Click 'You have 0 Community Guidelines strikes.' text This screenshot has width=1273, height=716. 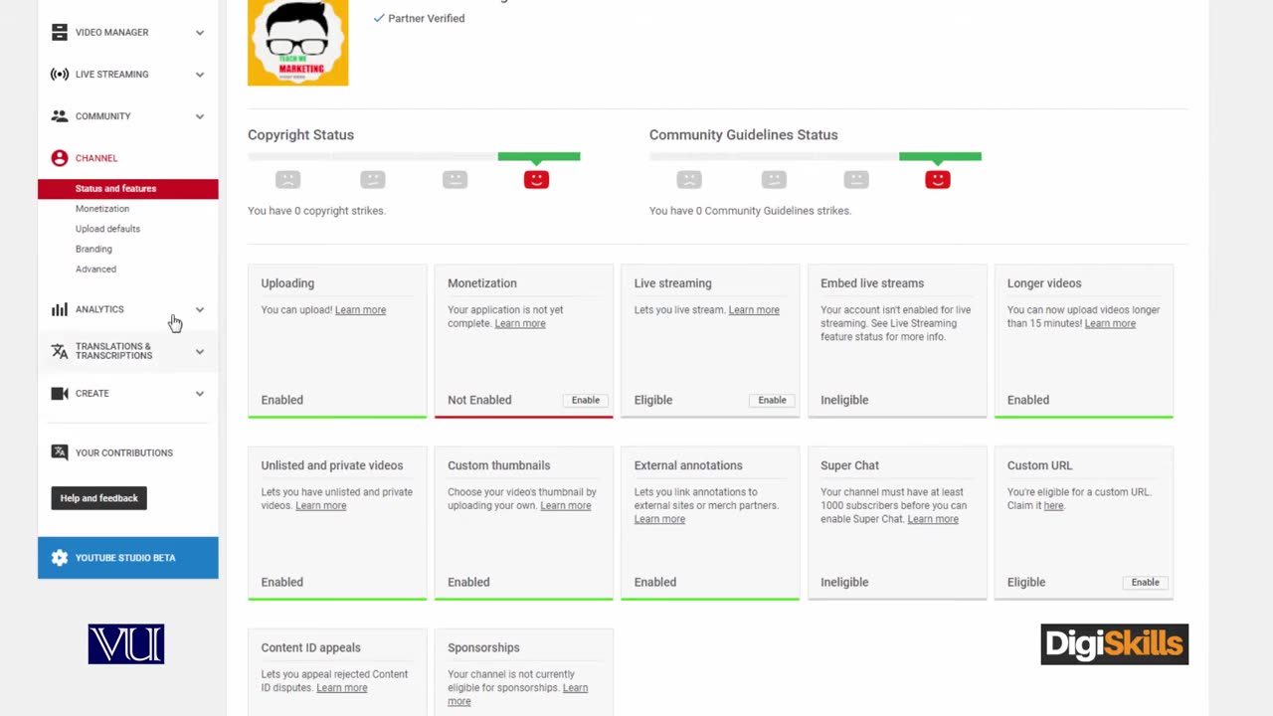[x=750, y=211]
